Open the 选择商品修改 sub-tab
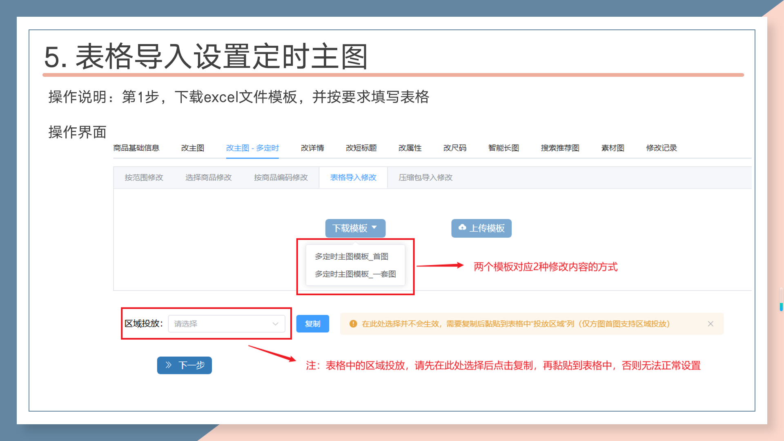Screen dimensions: 784x441 pyautogui.click(x=208, y=178)
